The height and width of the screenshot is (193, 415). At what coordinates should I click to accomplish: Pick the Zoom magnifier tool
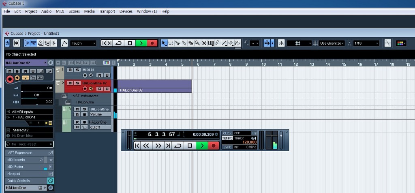click(x=197, y=43)
